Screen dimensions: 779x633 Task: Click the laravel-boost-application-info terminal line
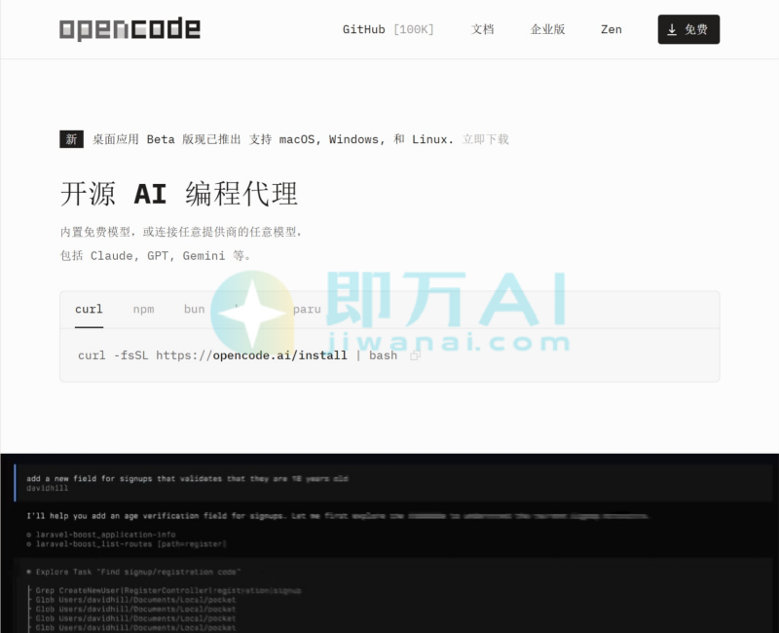107,534
